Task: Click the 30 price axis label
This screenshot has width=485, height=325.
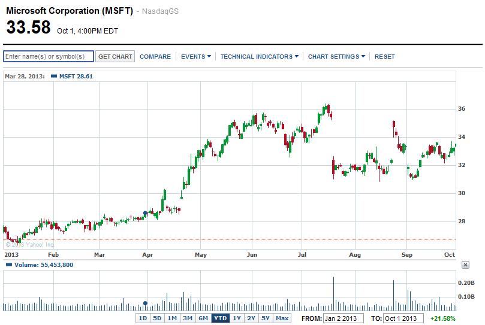Action: (x=462, y=193)
